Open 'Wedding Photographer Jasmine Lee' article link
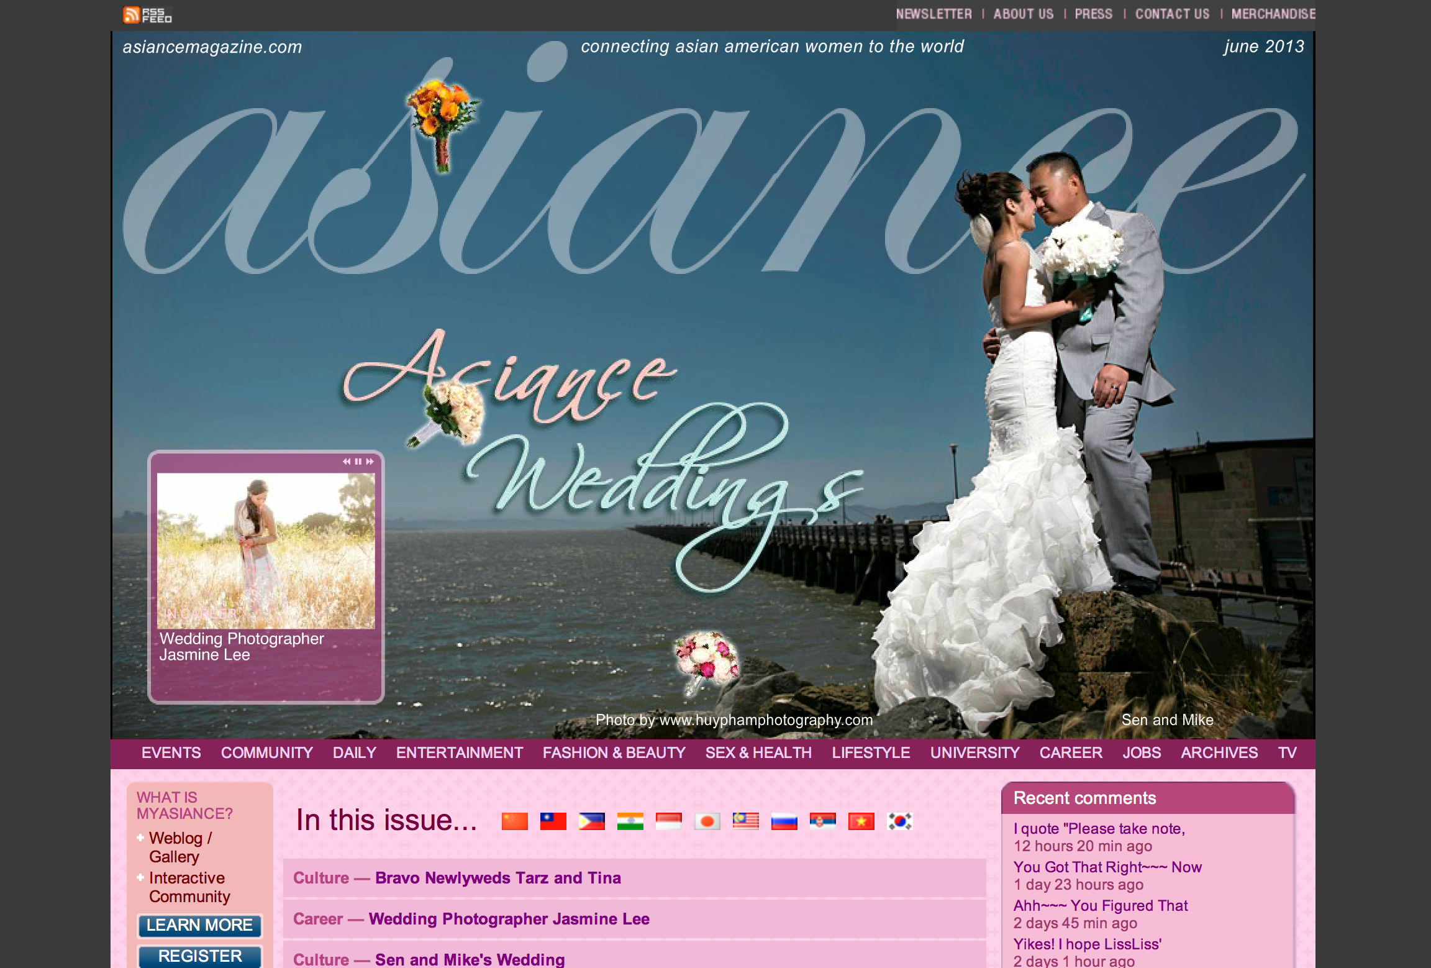 tap(509, 919)
